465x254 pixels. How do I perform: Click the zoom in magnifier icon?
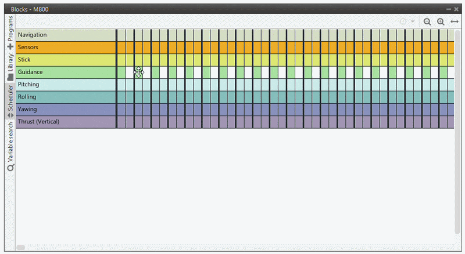click(441, 21)
